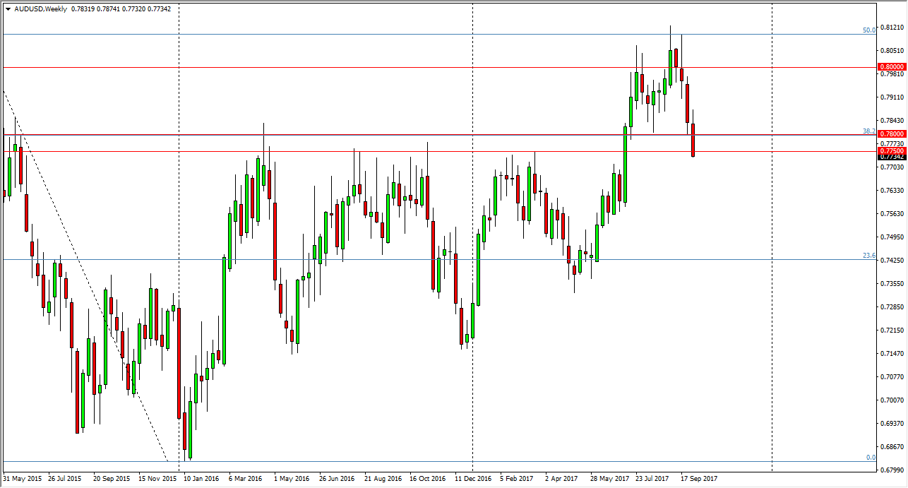Open the dropdown arrow beside AUDUSD,Weekly

8,9
